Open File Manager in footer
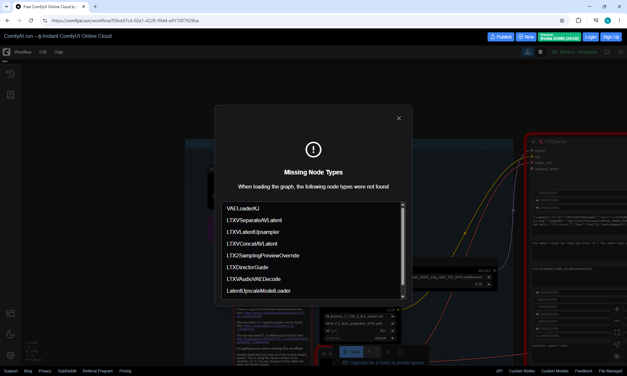This screenshot has height=376, width=627. point(610,371)
